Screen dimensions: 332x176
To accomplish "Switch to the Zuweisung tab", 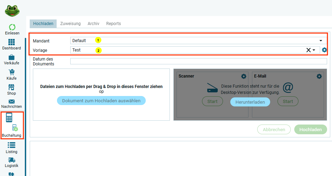I will [70, 24].
